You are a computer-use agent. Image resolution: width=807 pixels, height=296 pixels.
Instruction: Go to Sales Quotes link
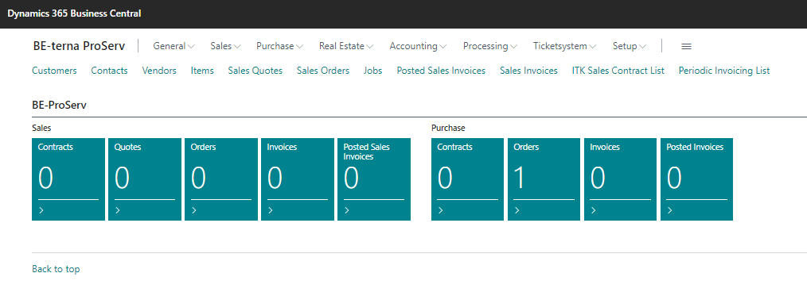point(255,71)
